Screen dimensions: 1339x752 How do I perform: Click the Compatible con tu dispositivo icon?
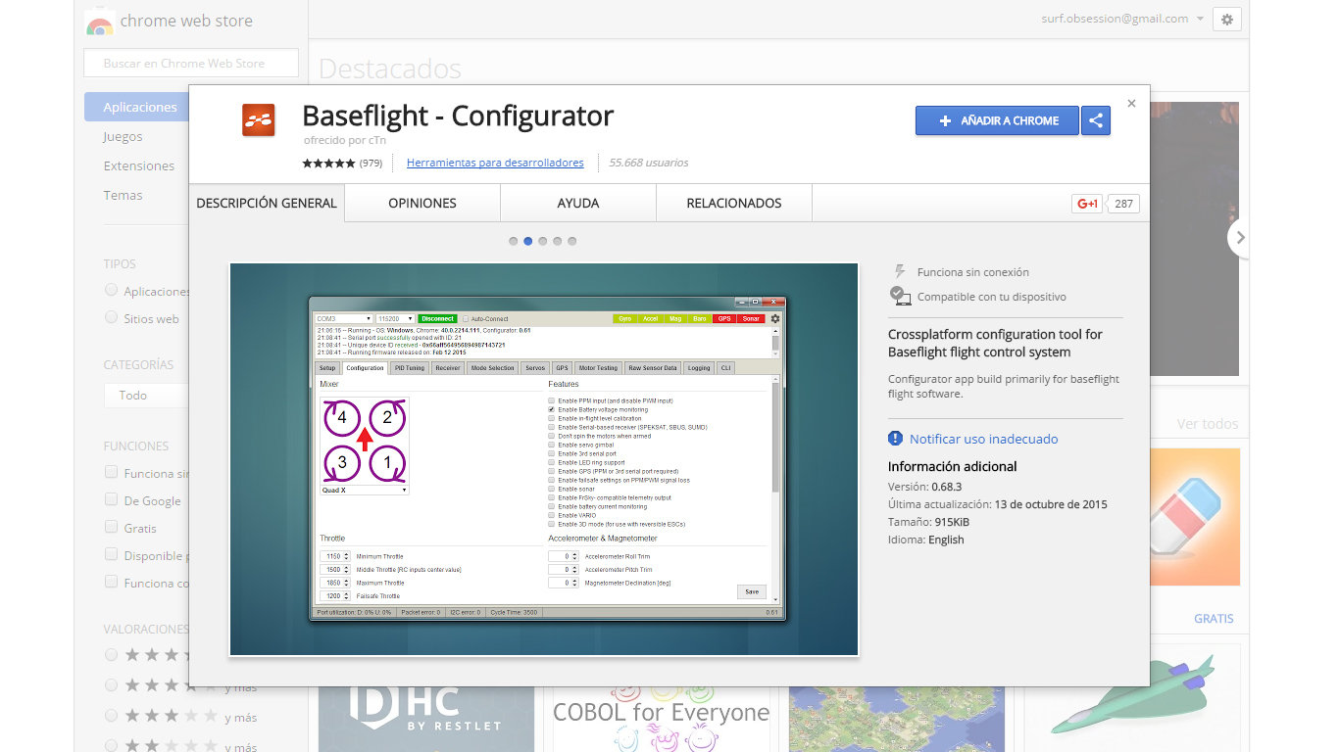pos(900,296)
